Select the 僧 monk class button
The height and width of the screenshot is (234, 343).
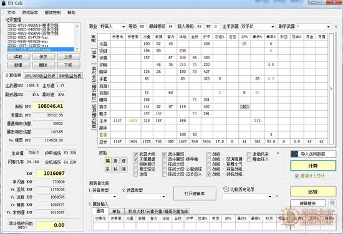pyautogui.click(x=124, y=161)
